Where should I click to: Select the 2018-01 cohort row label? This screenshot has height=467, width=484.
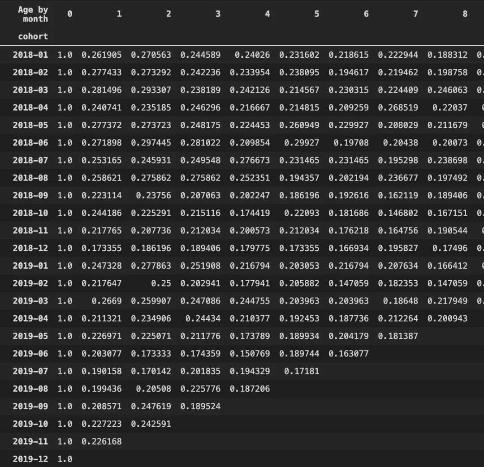click(x=30, y=55)
